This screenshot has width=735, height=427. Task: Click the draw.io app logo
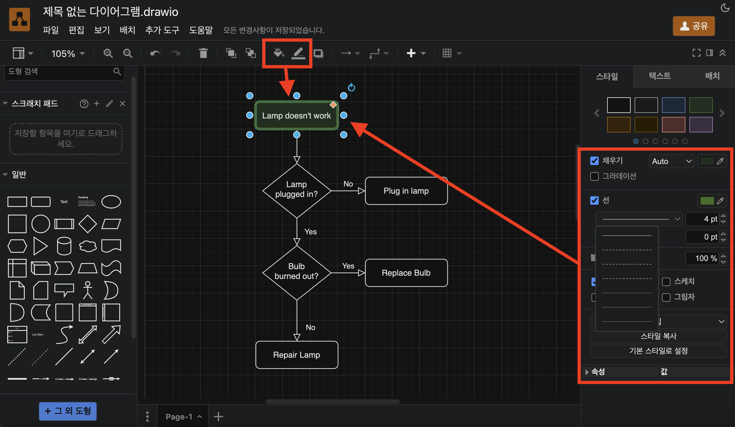20,20
